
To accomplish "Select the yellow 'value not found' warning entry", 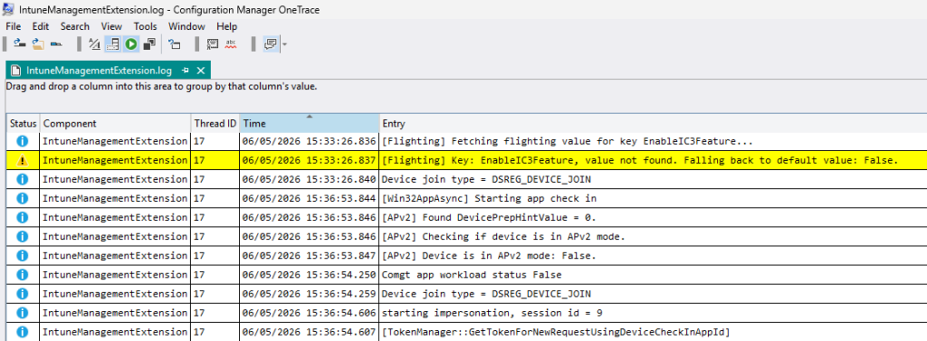I will (x=640, y=160).
